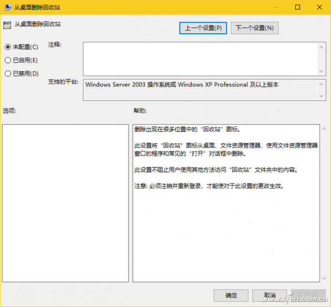Click the 支持的平台: label

[63, 82]
